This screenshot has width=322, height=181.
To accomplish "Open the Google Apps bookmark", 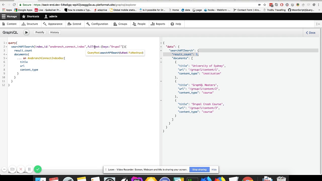I will [23, 10].
